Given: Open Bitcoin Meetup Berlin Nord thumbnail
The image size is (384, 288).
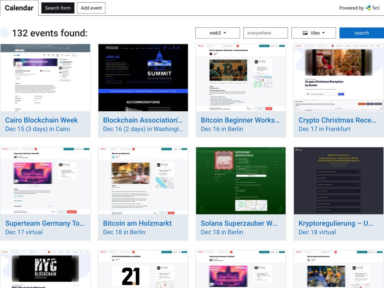Looking at the screenshot, I should (x=339, y=269).
